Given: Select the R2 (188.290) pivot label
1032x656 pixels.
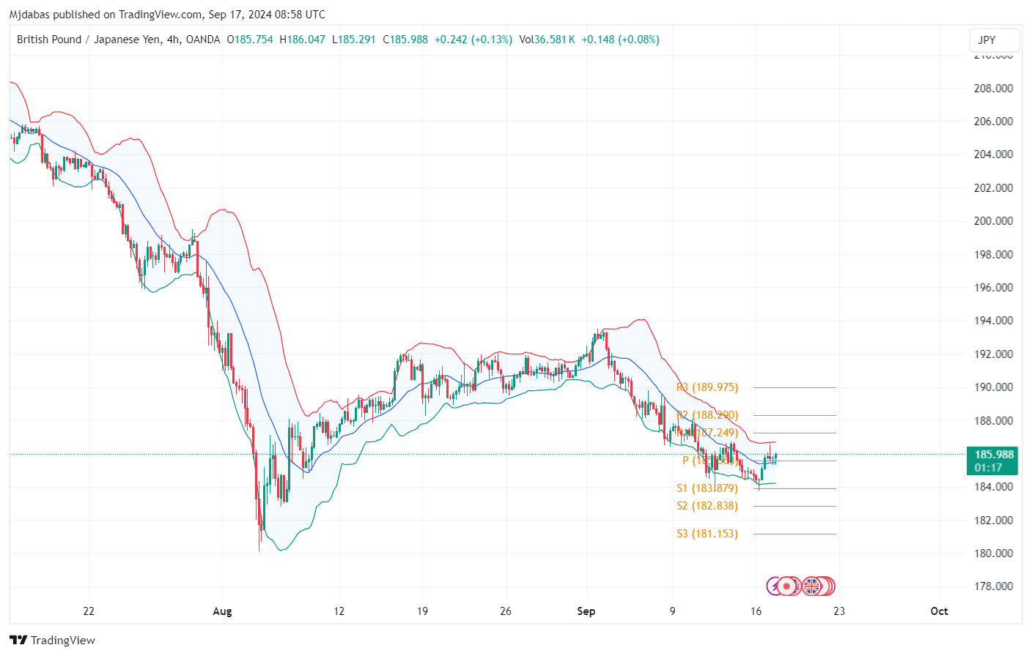Looking at the screenshot, I should pos(707,415).
